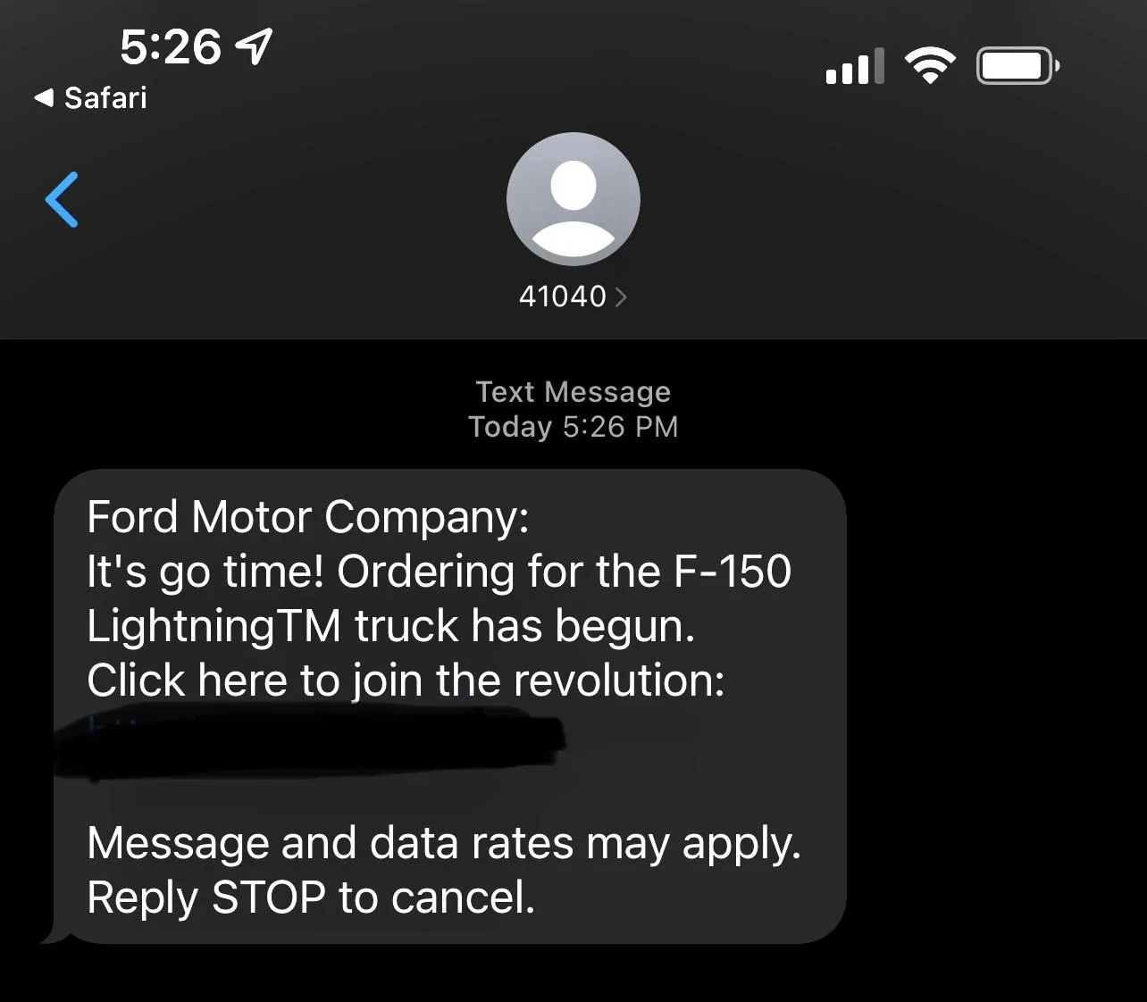This screenshot has height=1002, width=1147.
Task: Tap "Message and data rates may apply." line
Action: click(x=444, y=843)
